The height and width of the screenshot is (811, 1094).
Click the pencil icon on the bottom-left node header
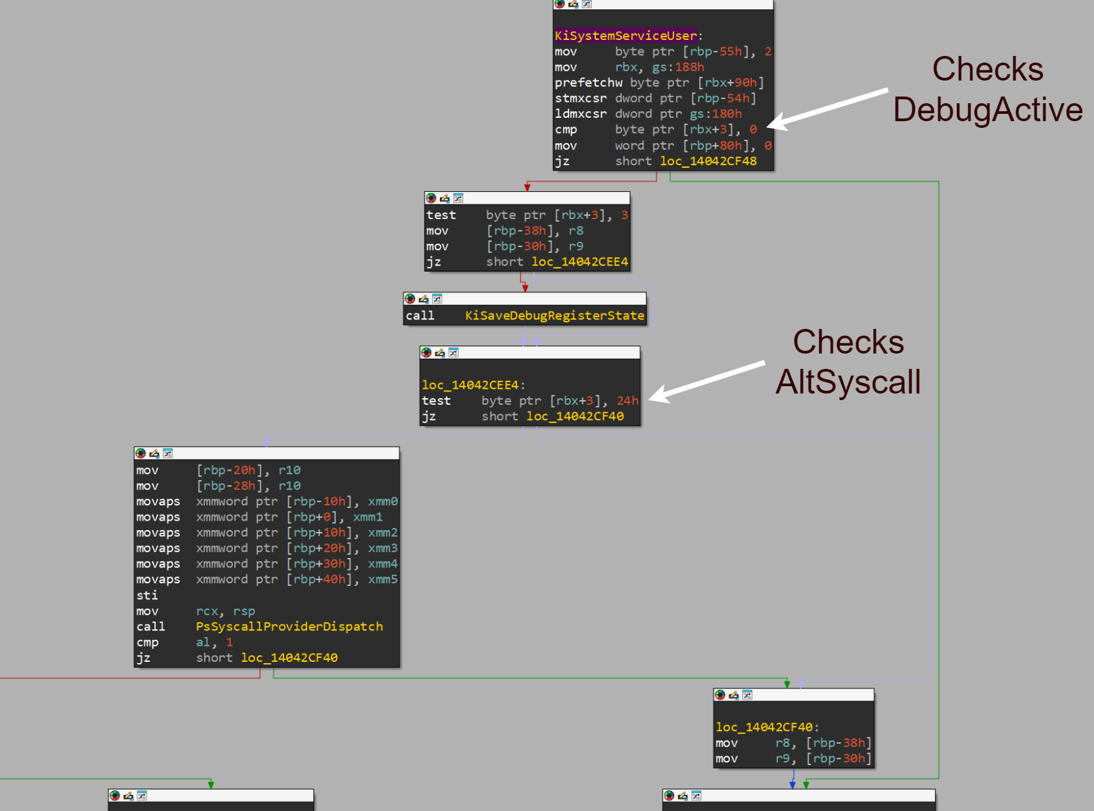pos(128,796)
